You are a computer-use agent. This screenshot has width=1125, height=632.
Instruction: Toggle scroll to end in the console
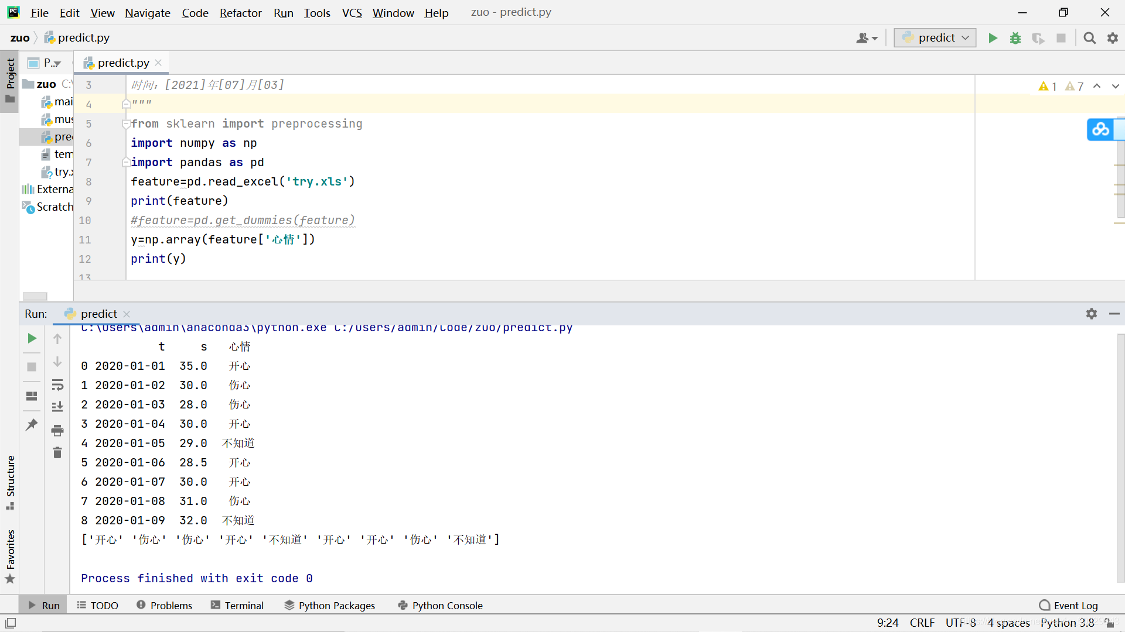[57, 407]
